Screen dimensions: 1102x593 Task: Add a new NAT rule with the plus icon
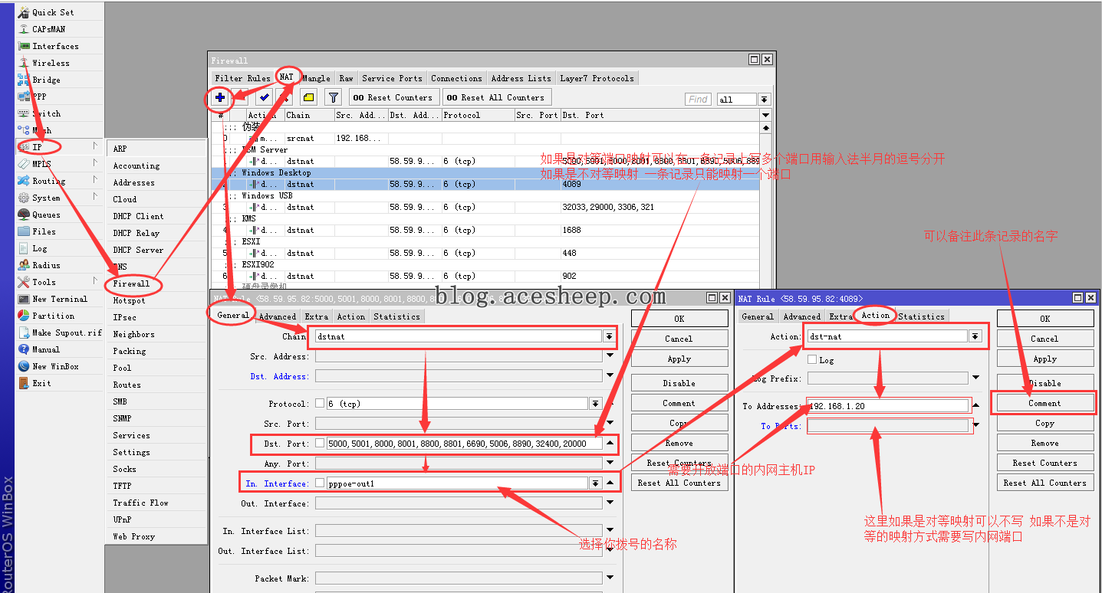pyautogui.click(x=220, y=97)
